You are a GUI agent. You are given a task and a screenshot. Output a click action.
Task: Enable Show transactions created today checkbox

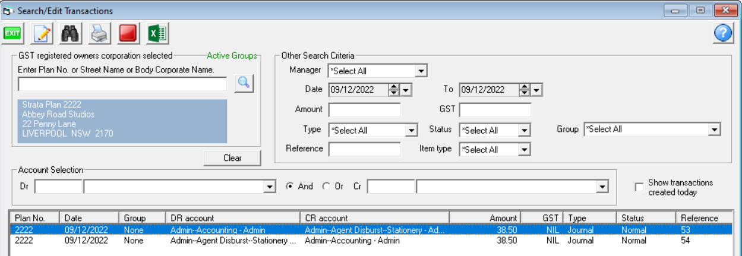tap(639, 187)
